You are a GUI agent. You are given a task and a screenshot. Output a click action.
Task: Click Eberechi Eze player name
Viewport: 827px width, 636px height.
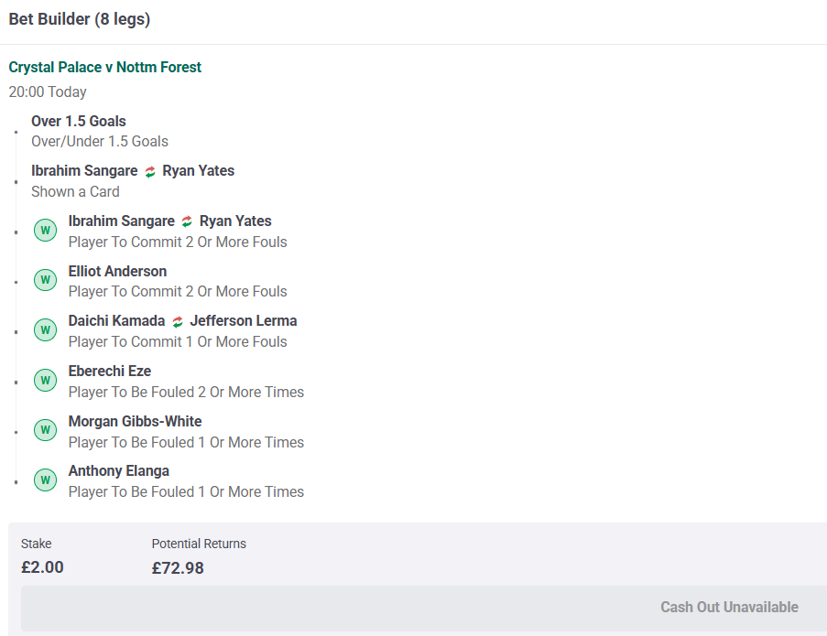tap(110, 371)
